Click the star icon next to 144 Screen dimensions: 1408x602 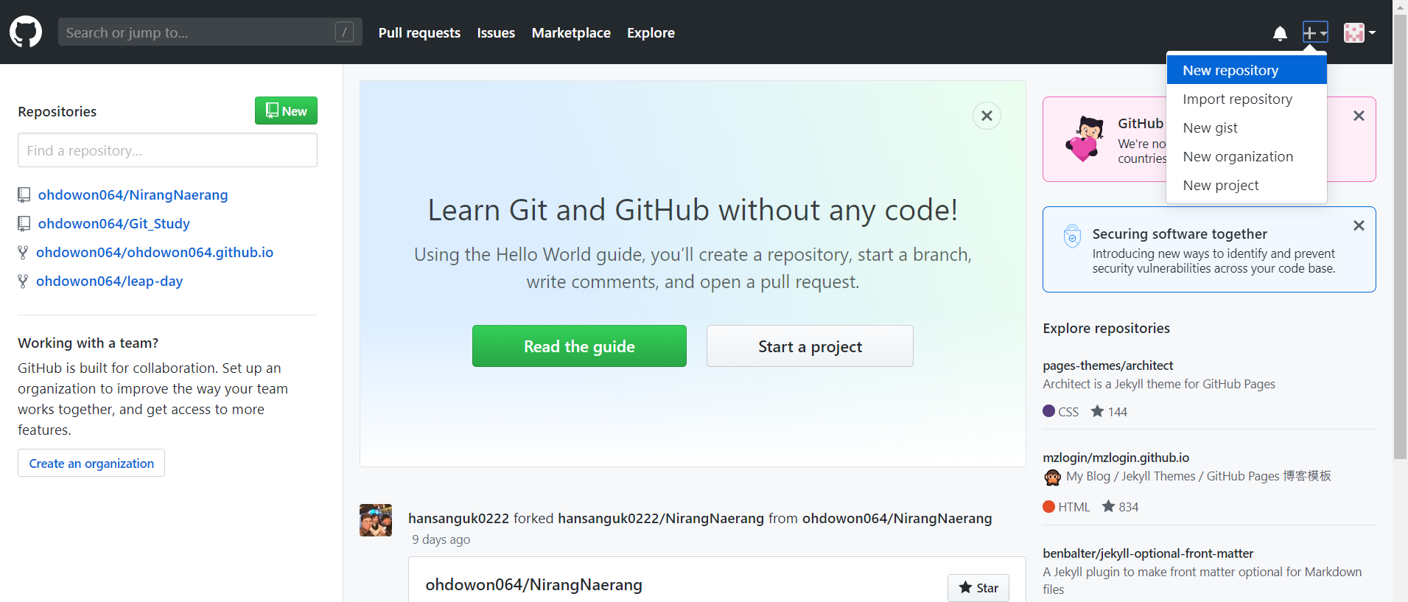(x=1097, y=411)
